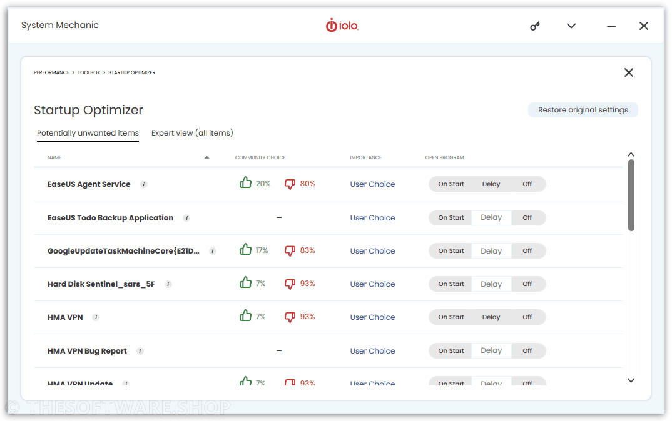Screen dimensions: 672x421
Task: Open User Choice for Hard Disk Sentinel_sars_5F
Action: click(x=372, y=284)
